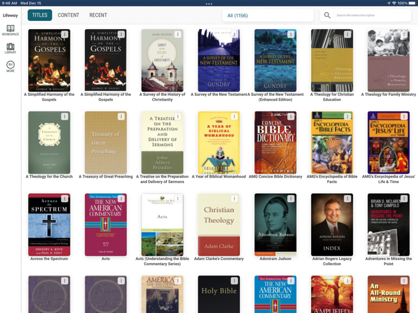Select 'Adam Clarke's Commentary' title text
Screen dimensions: 418x313
tap(219, 259)
